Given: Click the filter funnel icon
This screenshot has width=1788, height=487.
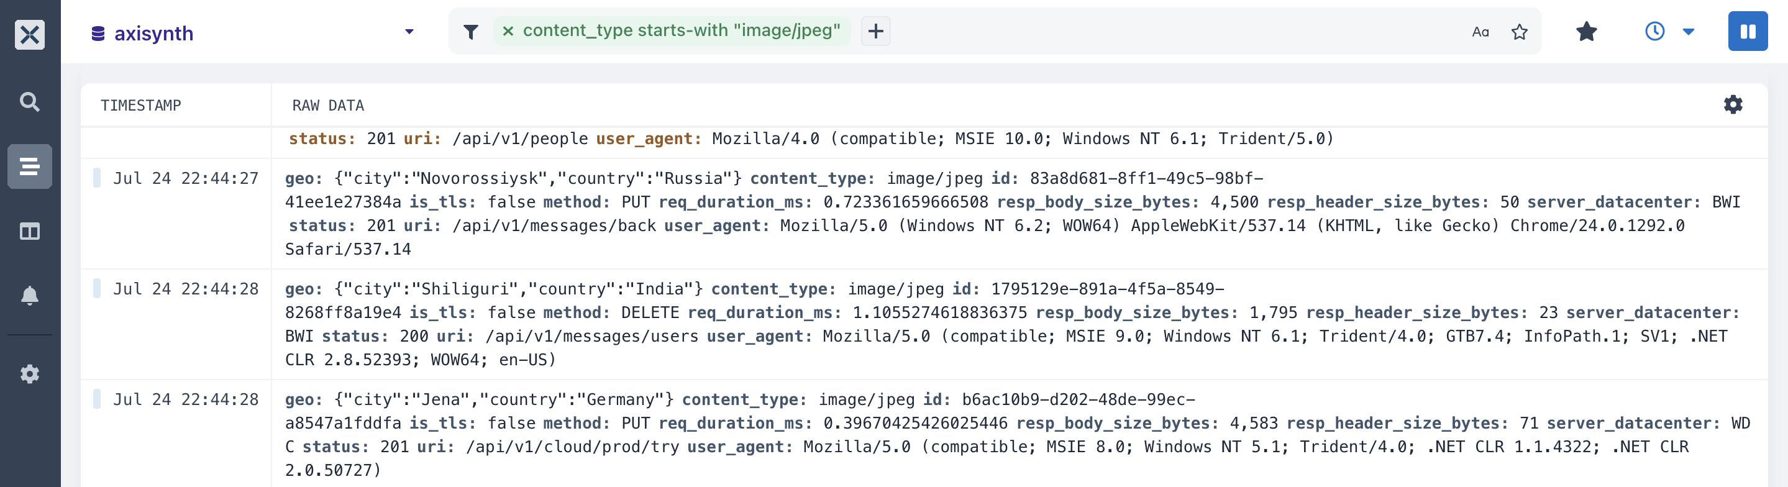Looking at the screenshot, I should [x=470, y=32].
